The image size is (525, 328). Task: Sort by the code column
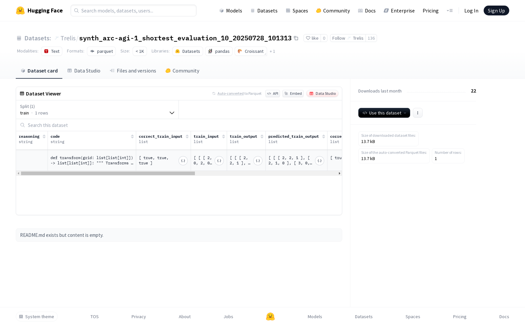click(132, 136)
